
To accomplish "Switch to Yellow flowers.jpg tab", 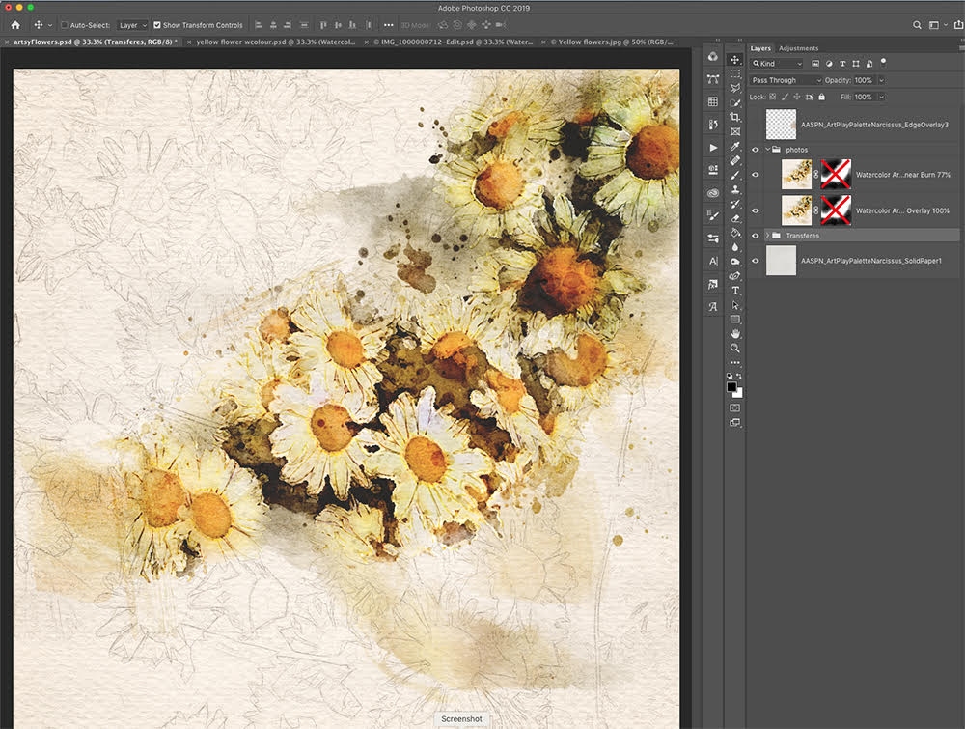I will [x=612, y=42].
